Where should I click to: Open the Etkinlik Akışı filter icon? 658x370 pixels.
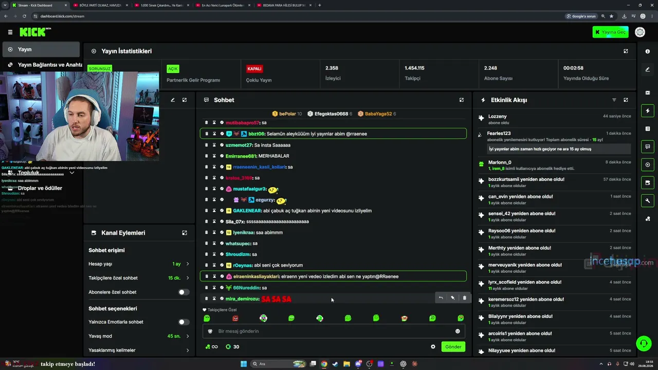click(x=614, y=100)
